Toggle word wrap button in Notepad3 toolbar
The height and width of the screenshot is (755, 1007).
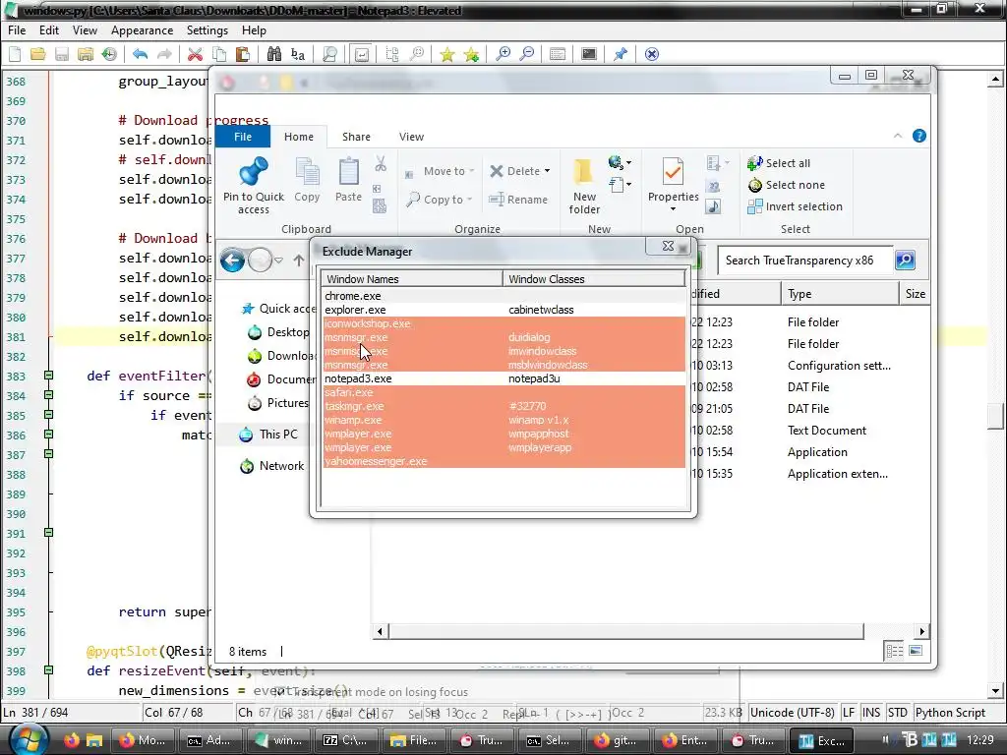coord(362,54)
